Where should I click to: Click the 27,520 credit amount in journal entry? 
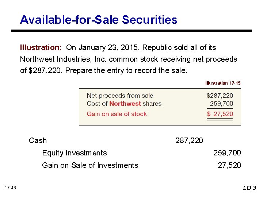tap(229, 165)
